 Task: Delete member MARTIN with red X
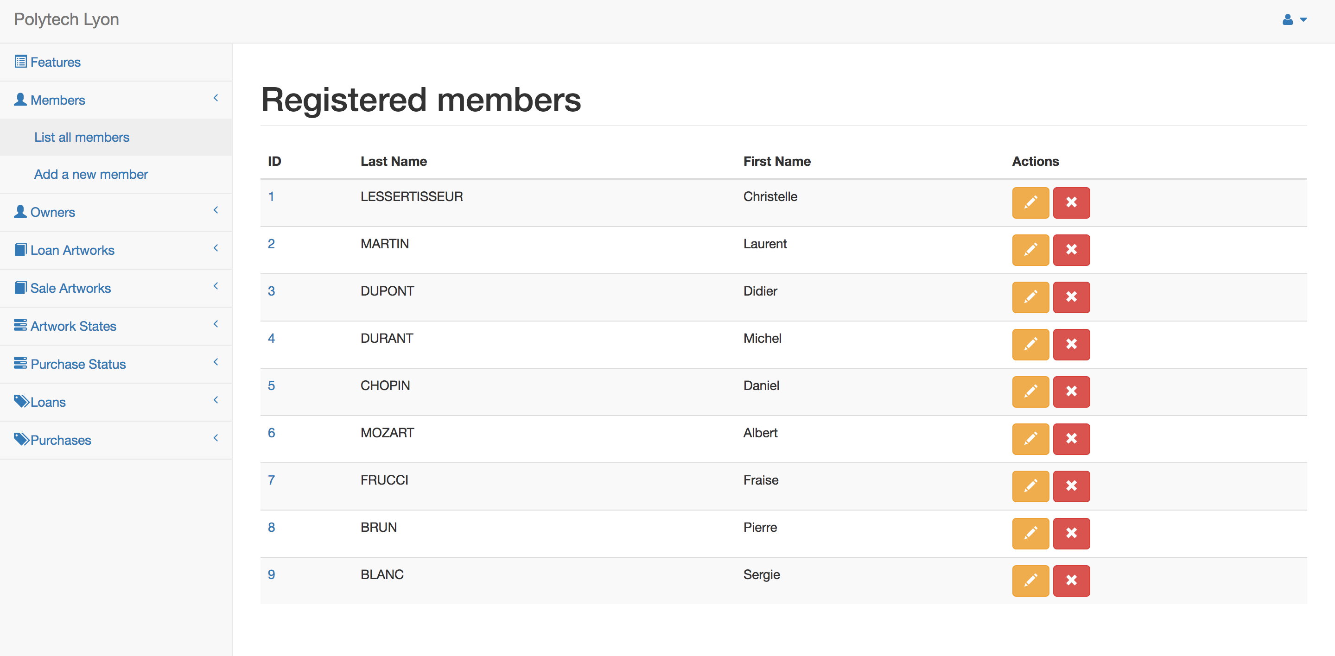[x=1071, y=250]
